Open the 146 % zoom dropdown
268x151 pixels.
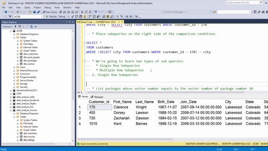coord(86,92)
